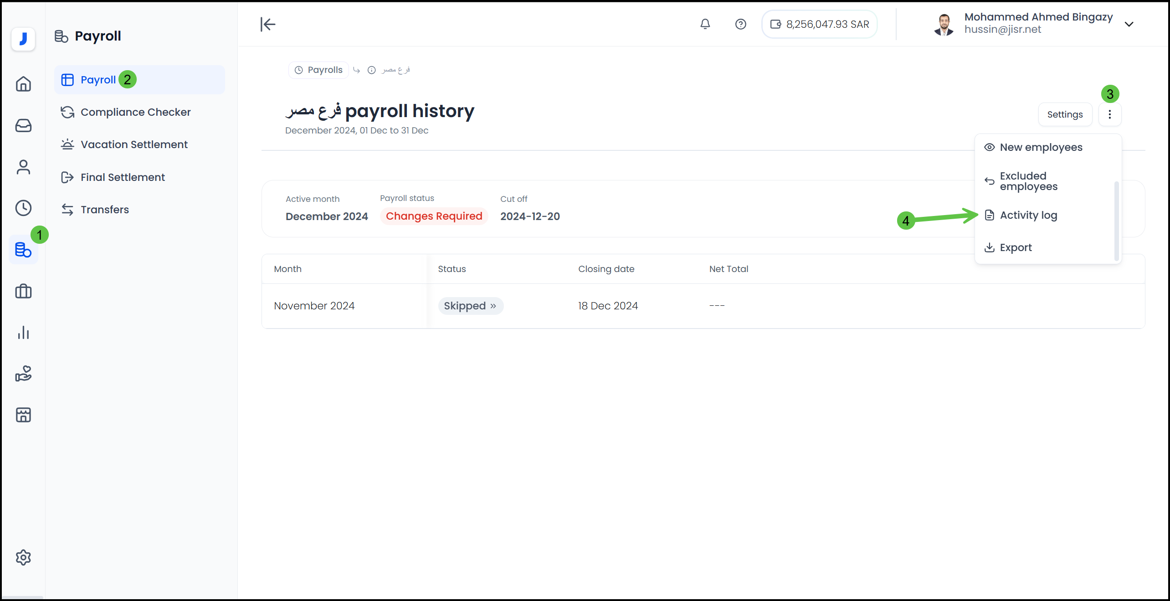Open the employees section via the person icon

[x=23, y=167]
